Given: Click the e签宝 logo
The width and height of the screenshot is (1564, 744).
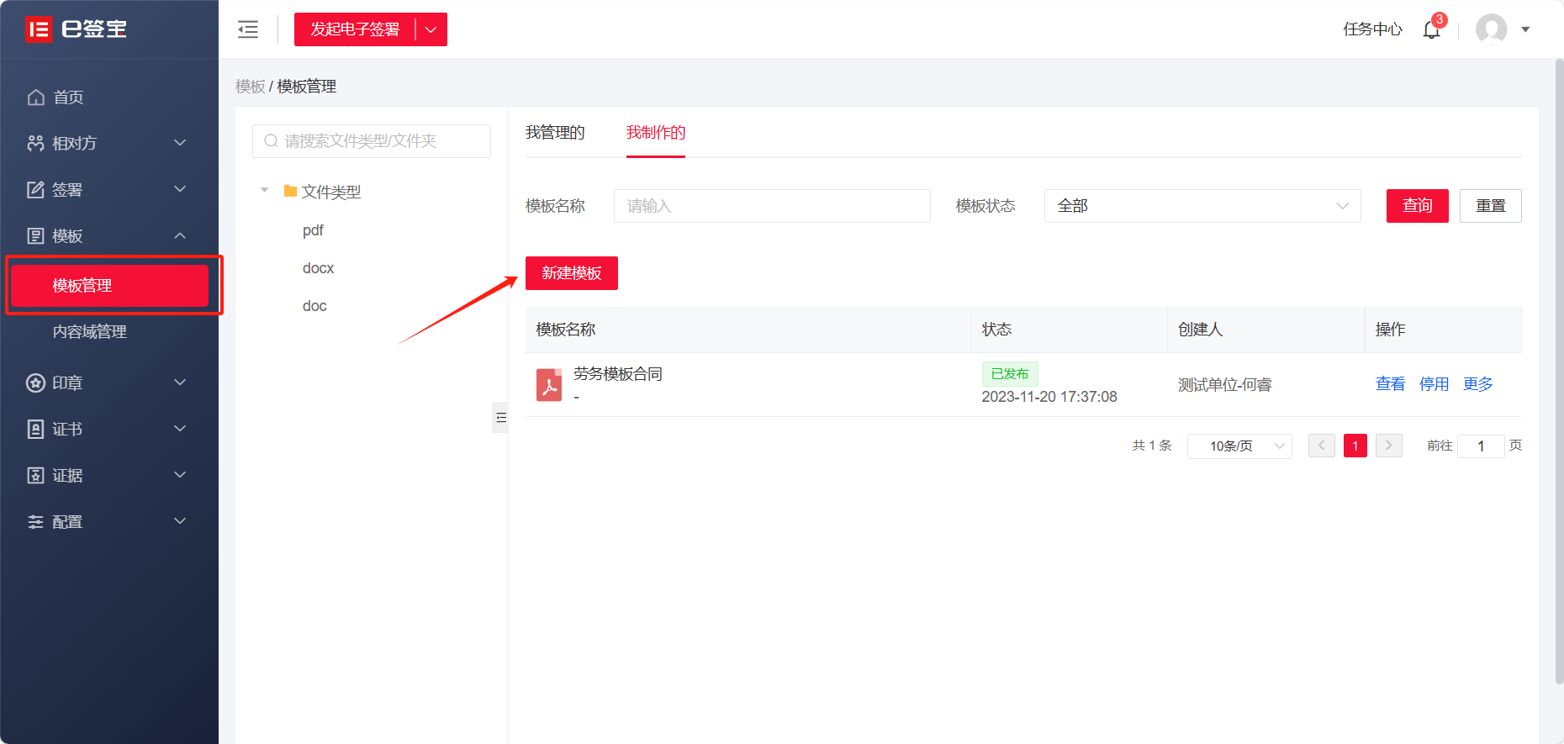Looking at the screenshot, I should tap(77, 29).
